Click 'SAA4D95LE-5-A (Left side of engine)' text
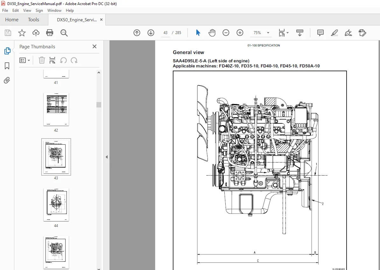 click(x=211, y=61)
